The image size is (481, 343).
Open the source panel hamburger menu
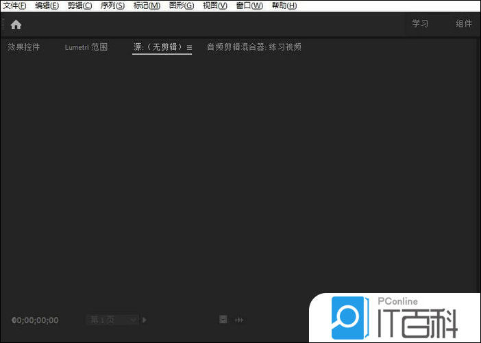189,48
